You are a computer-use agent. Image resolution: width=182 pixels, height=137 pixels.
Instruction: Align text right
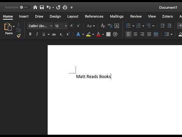coord(142,34)
